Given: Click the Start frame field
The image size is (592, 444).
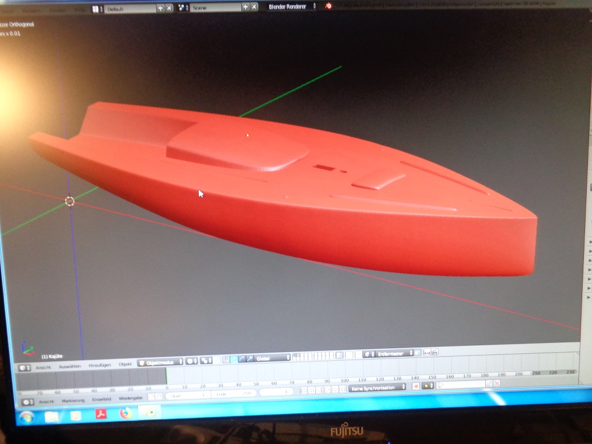Looking at the screenshot, I should [x=188, y=395].
